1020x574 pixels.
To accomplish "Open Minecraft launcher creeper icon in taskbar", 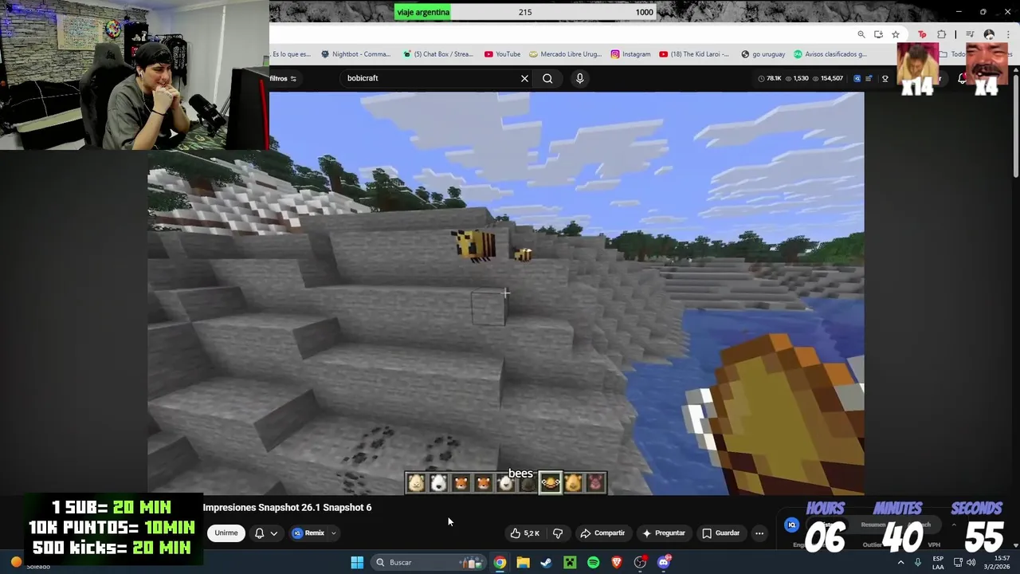I will (x=570, y=562).
